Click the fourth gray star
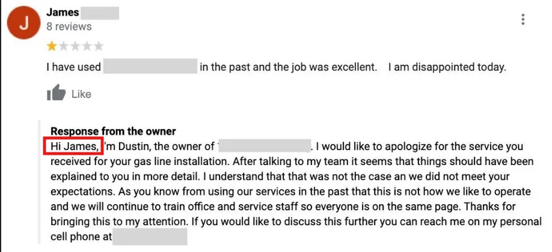552x252 pixels. (x=87, y=46)
